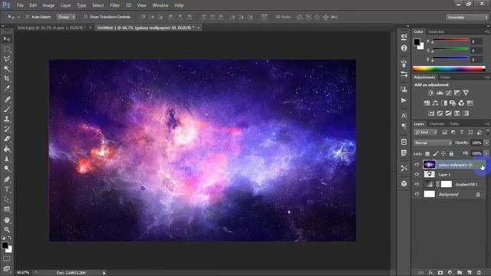Toggle lock transparent pixels

click(427, 153)
